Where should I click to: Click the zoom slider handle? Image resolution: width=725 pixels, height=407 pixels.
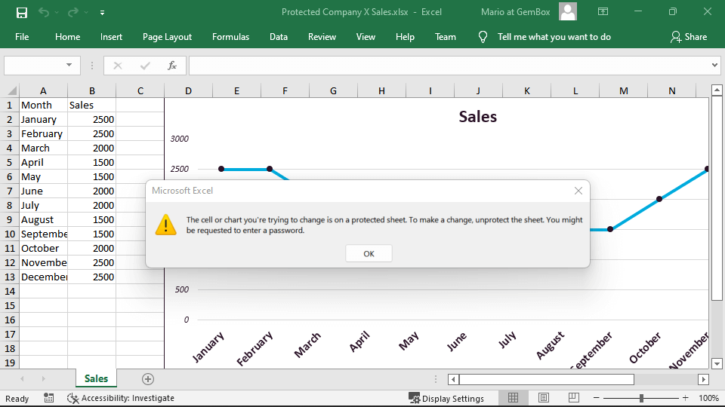coord(641,398)
